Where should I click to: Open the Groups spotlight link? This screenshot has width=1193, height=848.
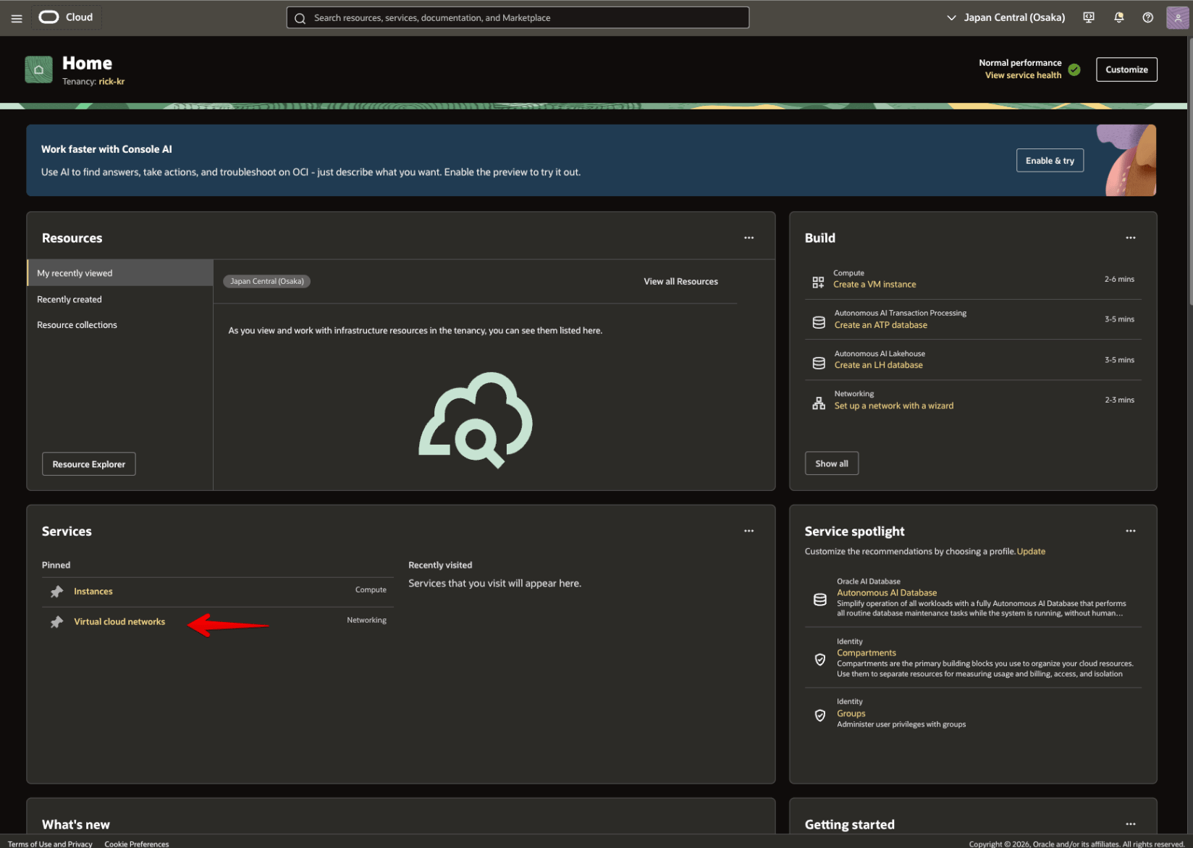click(x=851, y=713)
